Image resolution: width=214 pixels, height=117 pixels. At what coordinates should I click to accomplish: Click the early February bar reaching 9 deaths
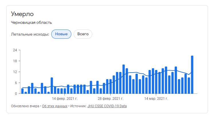coord(52,85)
